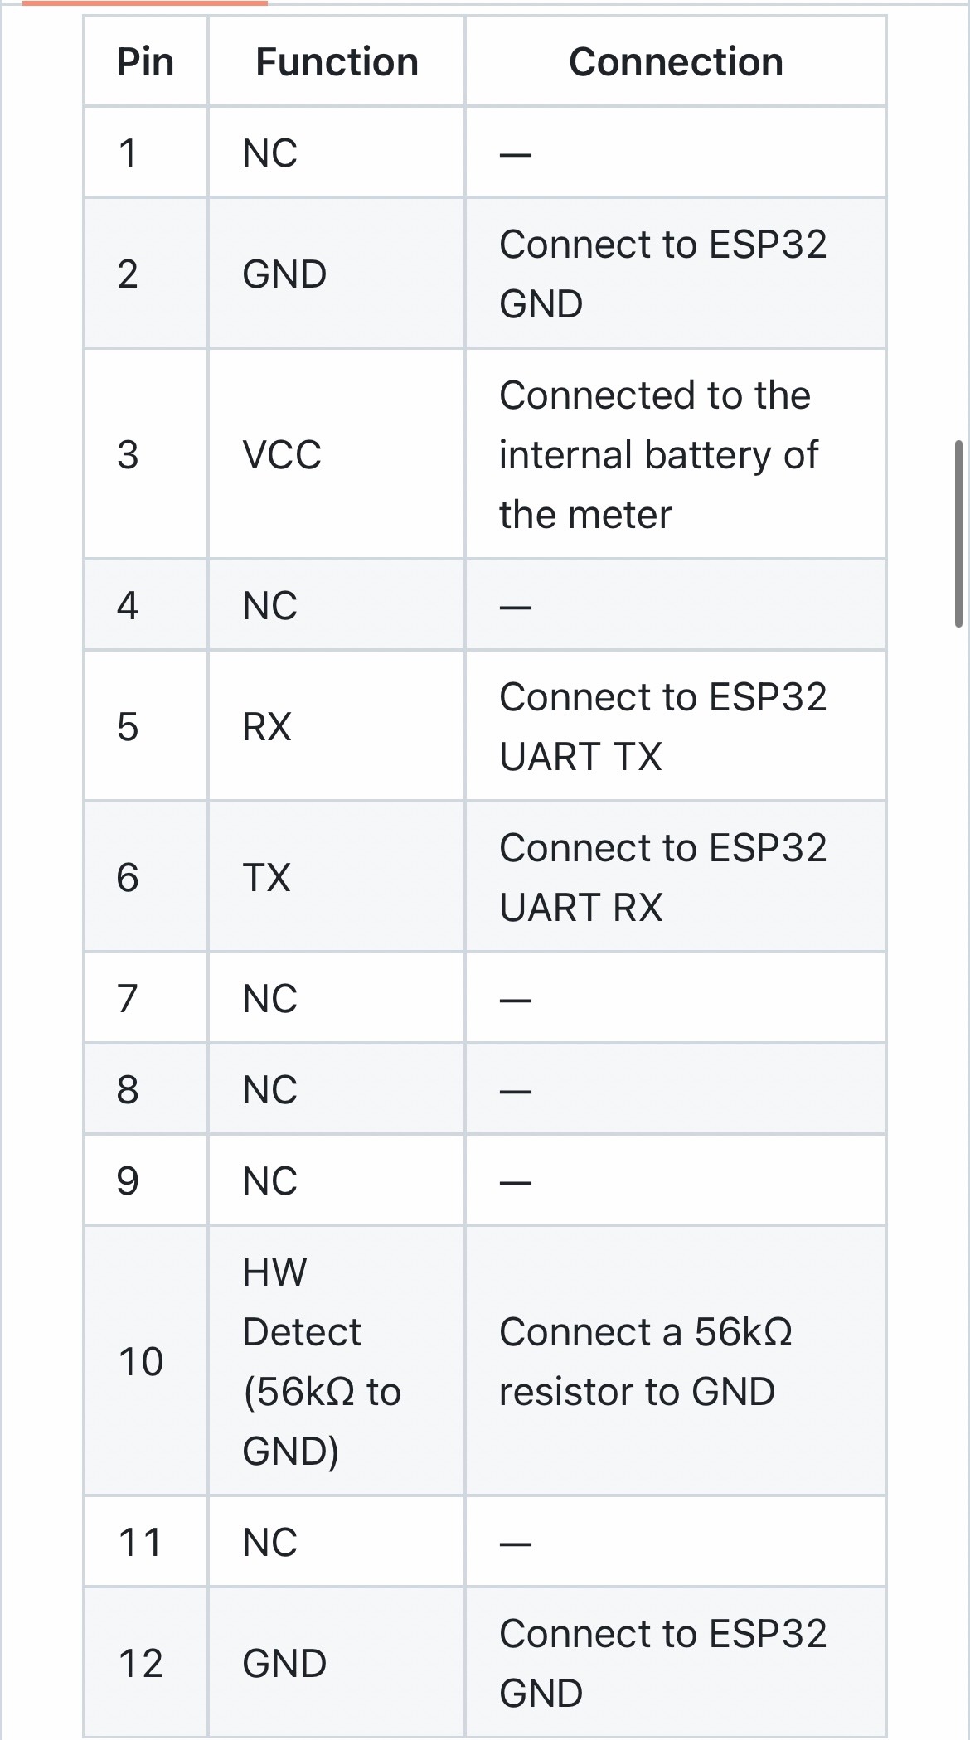Click the Pin column header

tap(145, 62)
